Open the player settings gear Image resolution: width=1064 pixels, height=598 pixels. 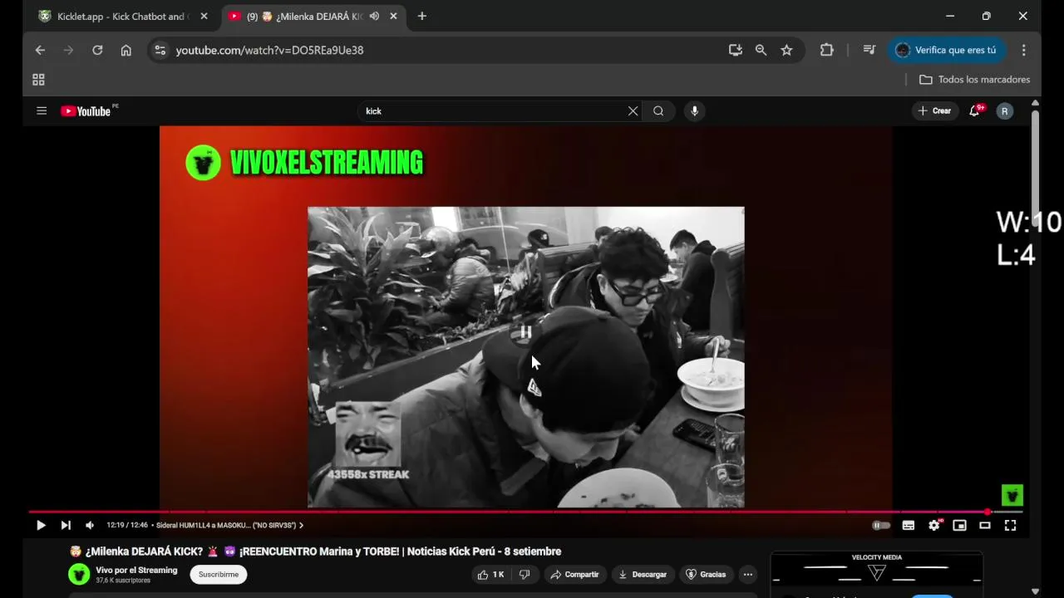click(x=934, y=525)
